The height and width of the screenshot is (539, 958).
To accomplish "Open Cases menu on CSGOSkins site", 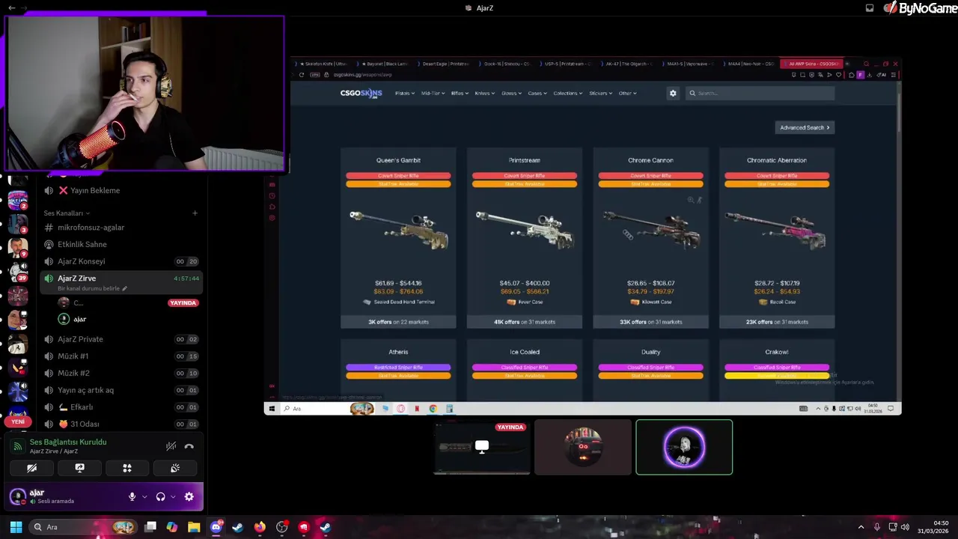I will coord(537,94).
